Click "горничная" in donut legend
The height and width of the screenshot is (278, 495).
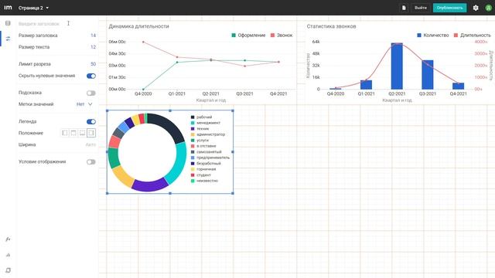click(x=203, y=169)
